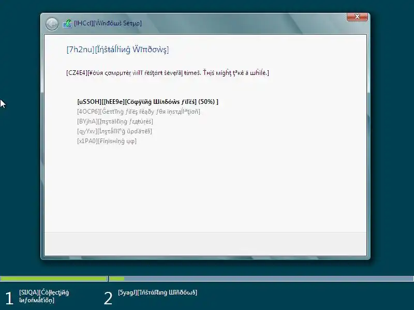The height and width of the screenshot is (310, 414).
Task: Click the round back arrow button
Action: pos(52,24)
